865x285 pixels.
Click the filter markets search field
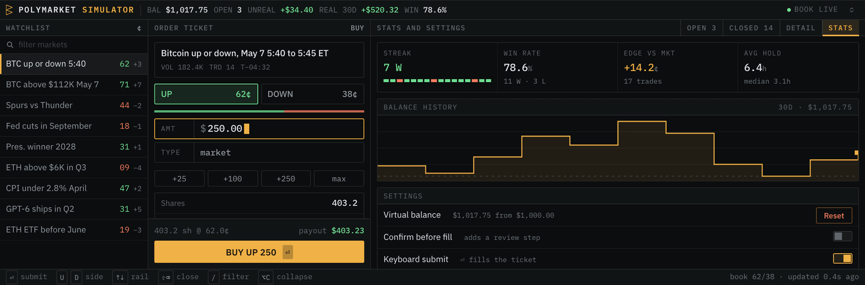74,45
